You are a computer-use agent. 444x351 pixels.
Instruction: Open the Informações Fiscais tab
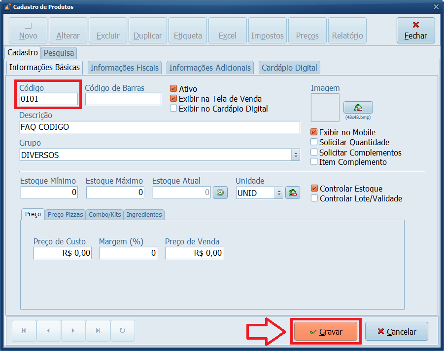coord(125,68)
